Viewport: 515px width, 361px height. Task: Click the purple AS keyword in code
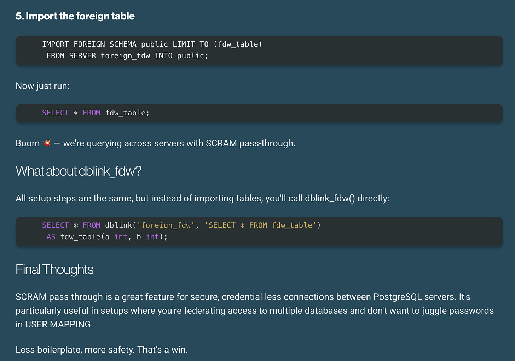point(51,237)
